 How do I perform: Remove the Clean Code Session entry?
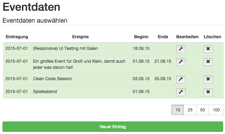[x=208, y=79]
